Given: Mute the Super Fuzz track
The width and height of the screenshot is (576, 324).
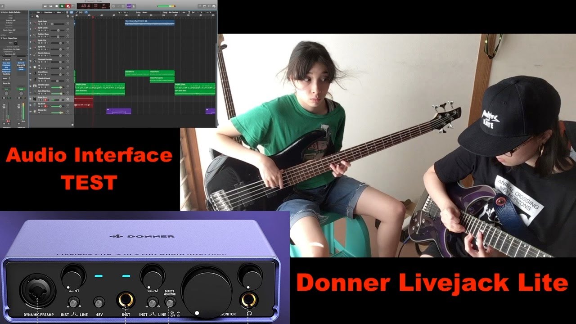Looking at the screenshot, I should 39,100.
